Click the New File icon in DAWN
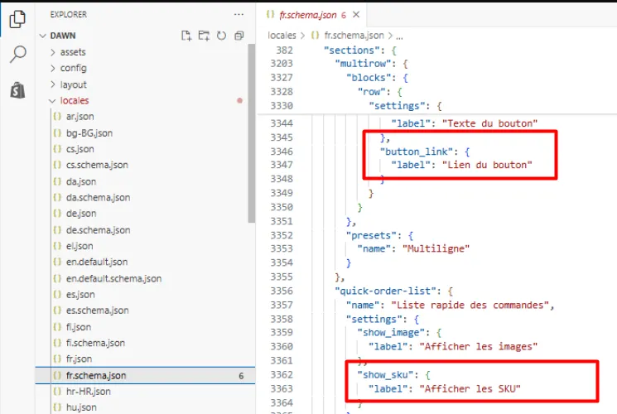 (x=186, y=36)
